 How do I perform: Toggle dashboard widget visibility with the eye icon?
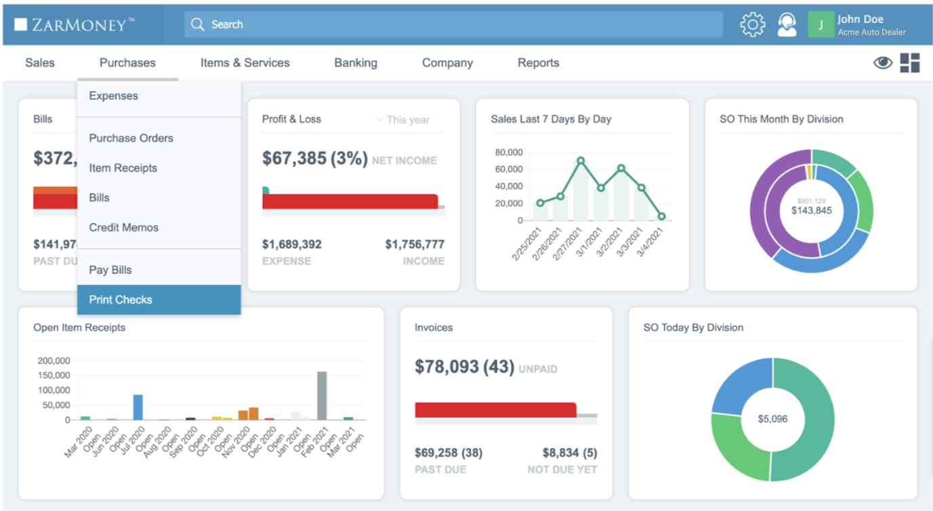(882, 62)
